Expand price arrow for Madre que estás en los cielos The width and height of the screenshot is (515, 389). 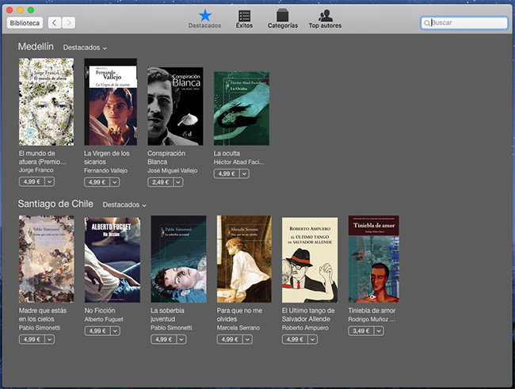coord(50,339)
